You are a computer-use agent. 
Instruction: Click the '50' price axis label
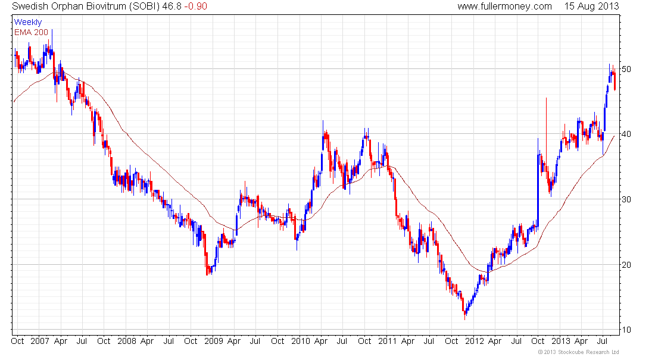coord(626,69)
